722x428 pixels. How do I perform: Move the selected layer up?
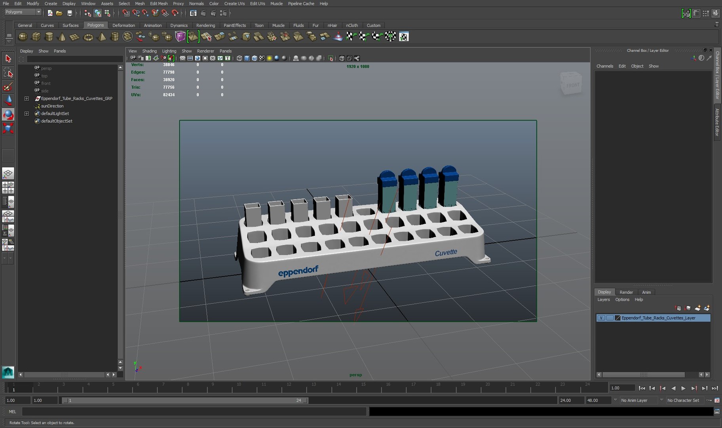(x=678, y=308)
